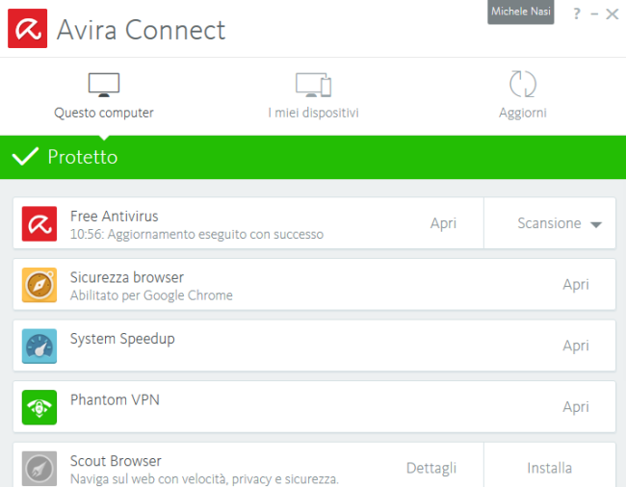The height and width of the screenshot is (487, 626).
Task: Click the Protetto status text
Action: click(x=83, y=157)
